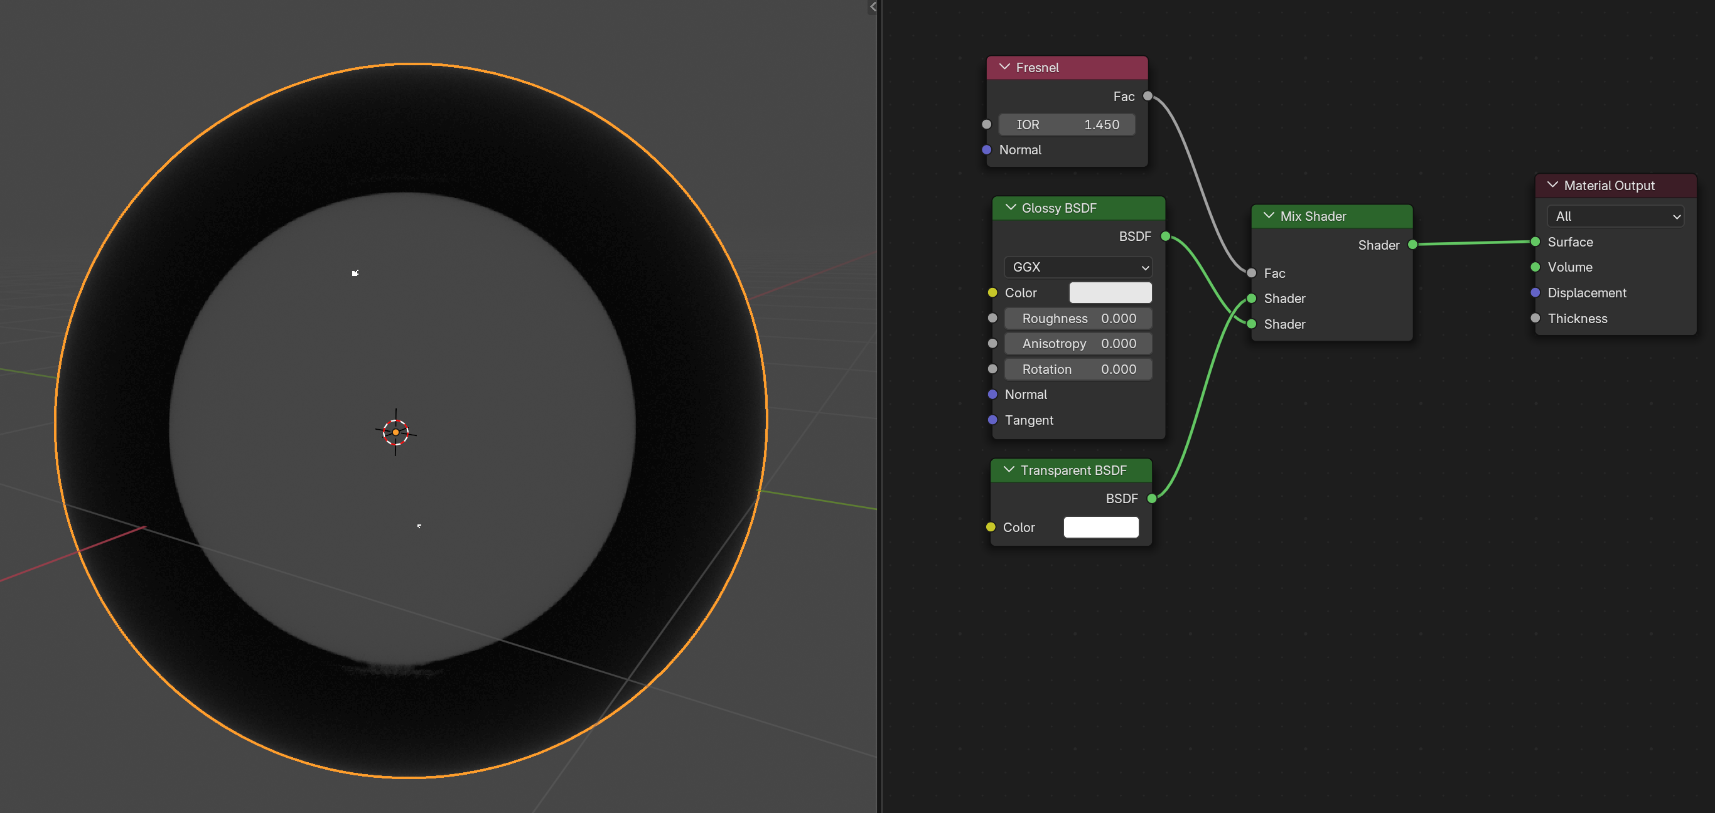Collapse the Transparent BSDF node

click(x=1009, y=470)
